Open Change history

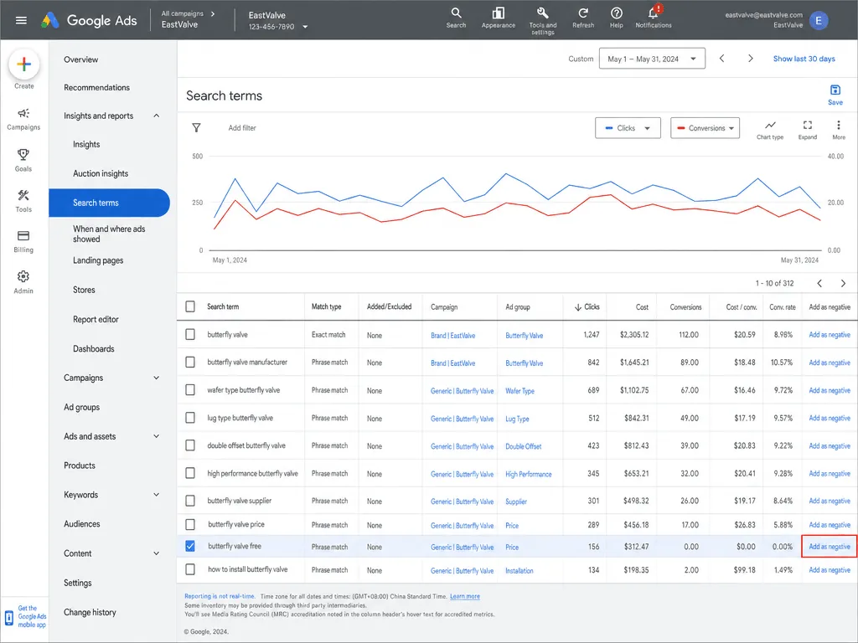pyautogui.click(x=90, y=612)
